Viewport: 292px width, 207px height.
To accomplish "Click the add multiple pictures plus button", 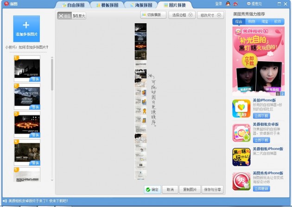I will point(26,28).
